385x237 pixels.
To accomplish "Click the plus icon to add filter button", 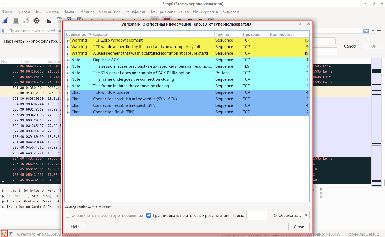I will (x=379, y=31).
